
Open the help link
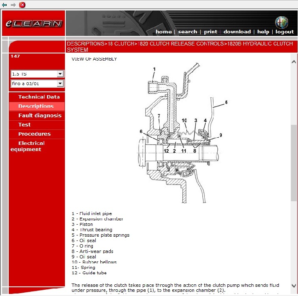pyautogui.click(x=263, y=32)
